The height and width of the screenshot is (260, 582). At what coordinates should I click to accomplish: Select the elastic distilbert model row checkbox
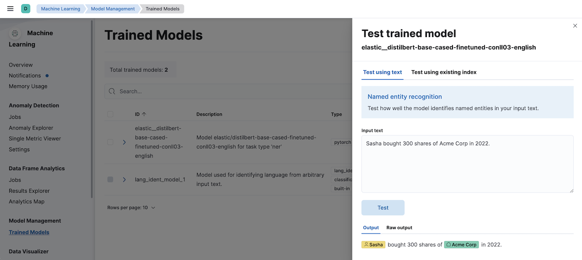click(110, 142)
